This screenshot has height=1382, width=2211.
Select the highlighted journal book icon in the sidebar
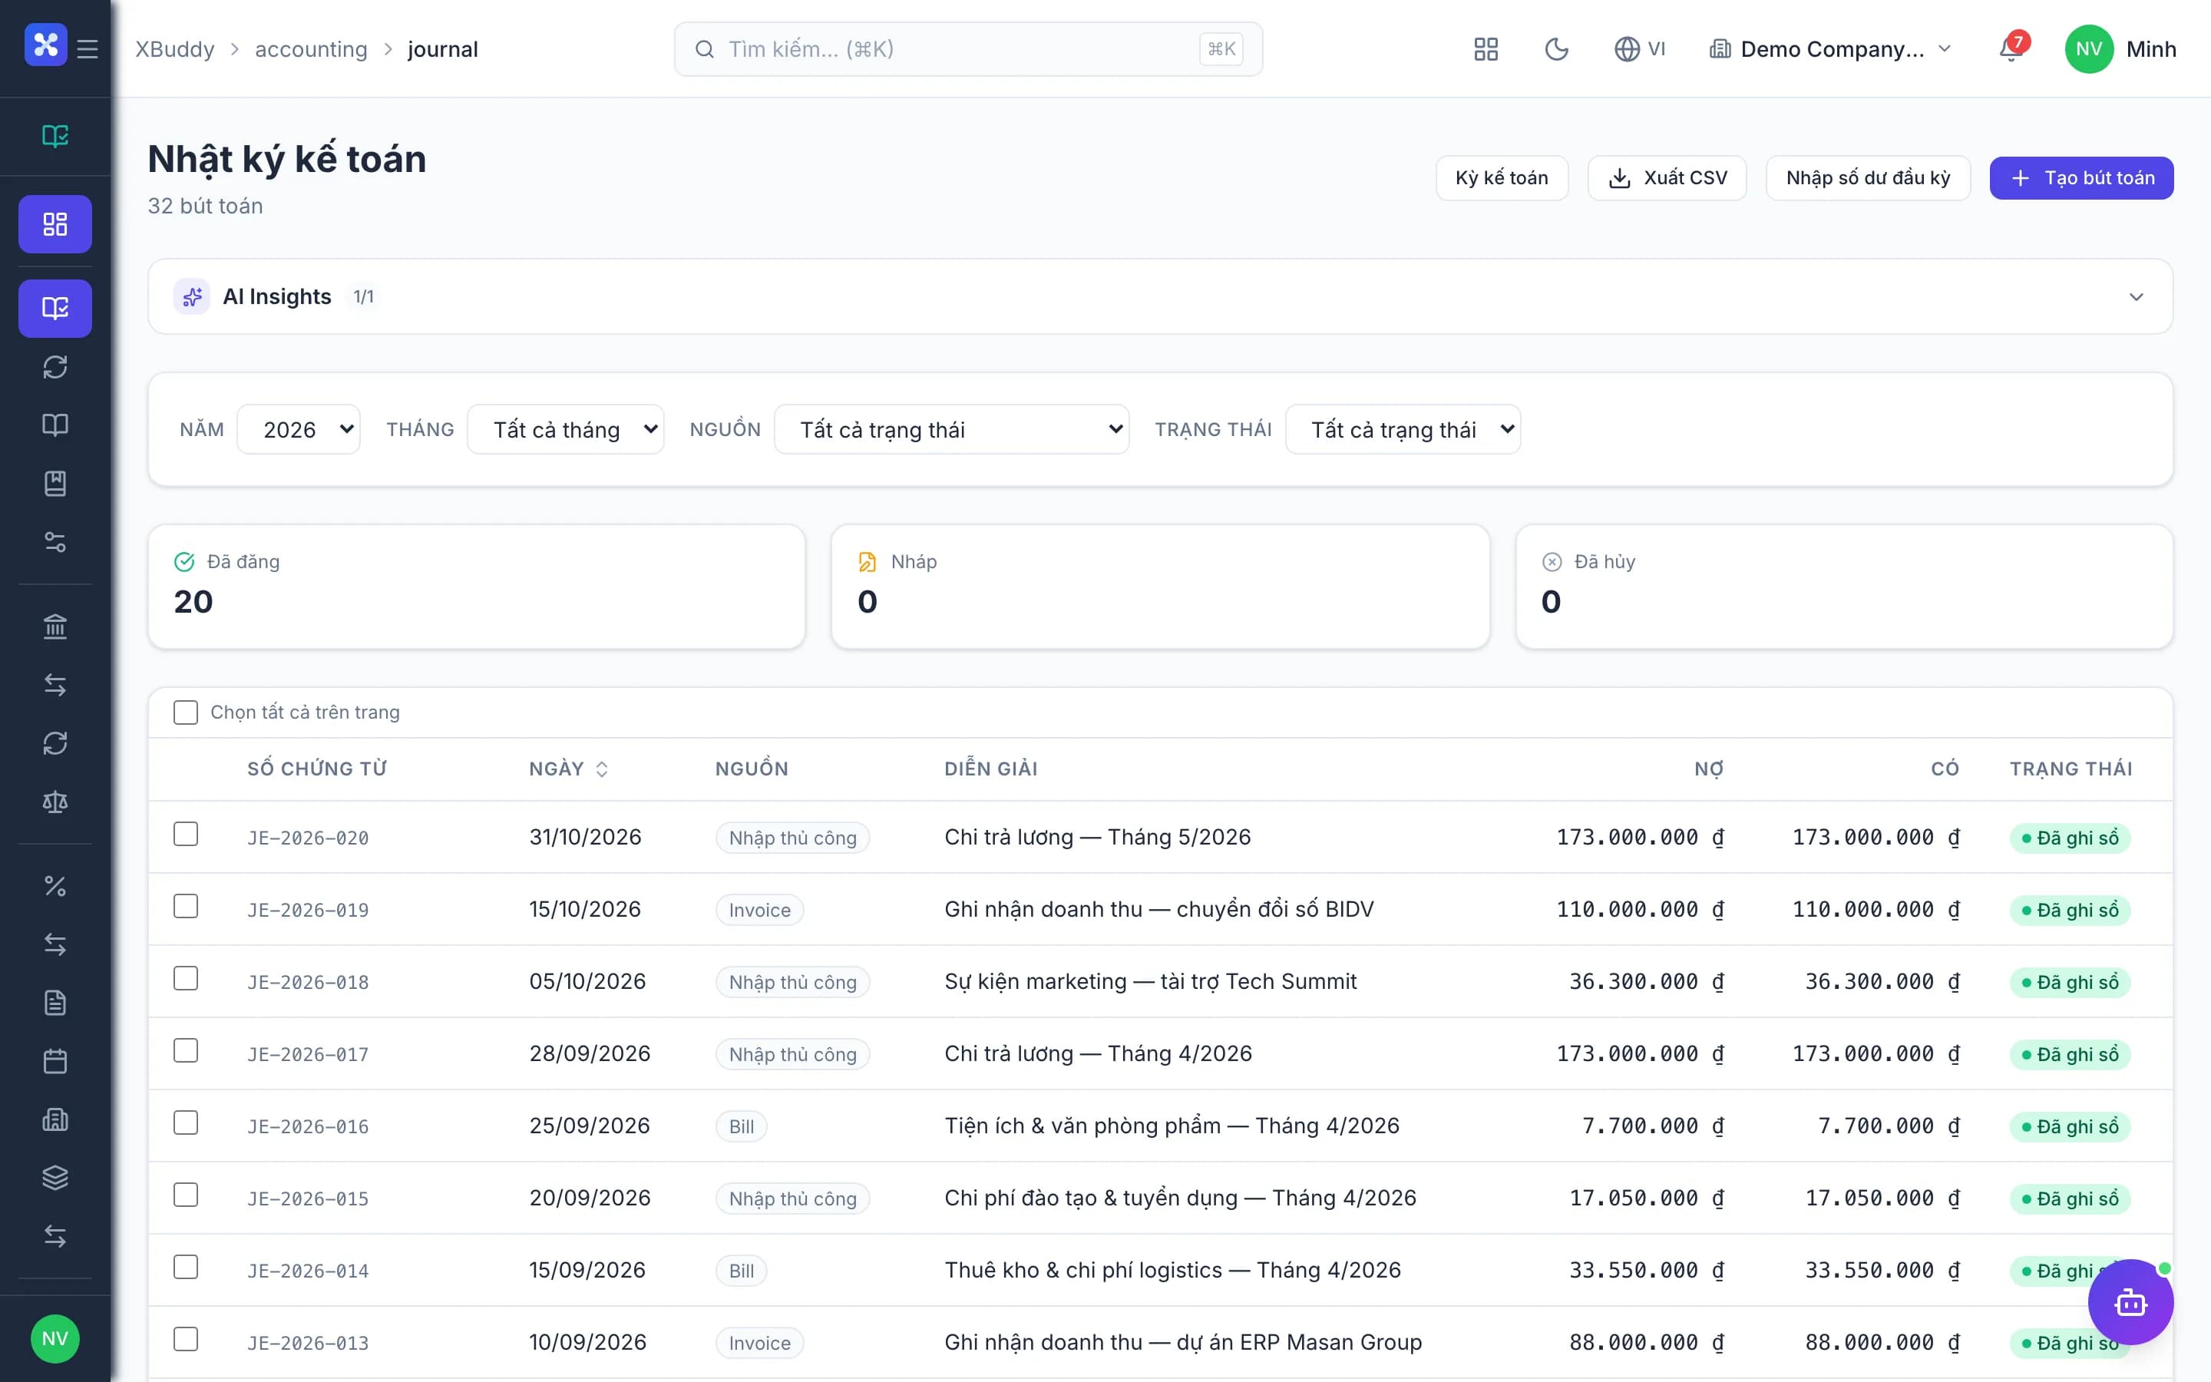pos(55,308)
